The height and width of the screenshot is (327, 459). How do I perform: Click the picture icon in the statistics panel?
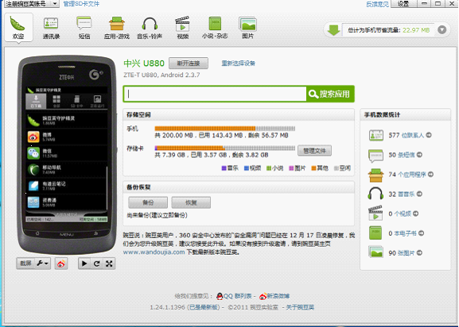375,252
